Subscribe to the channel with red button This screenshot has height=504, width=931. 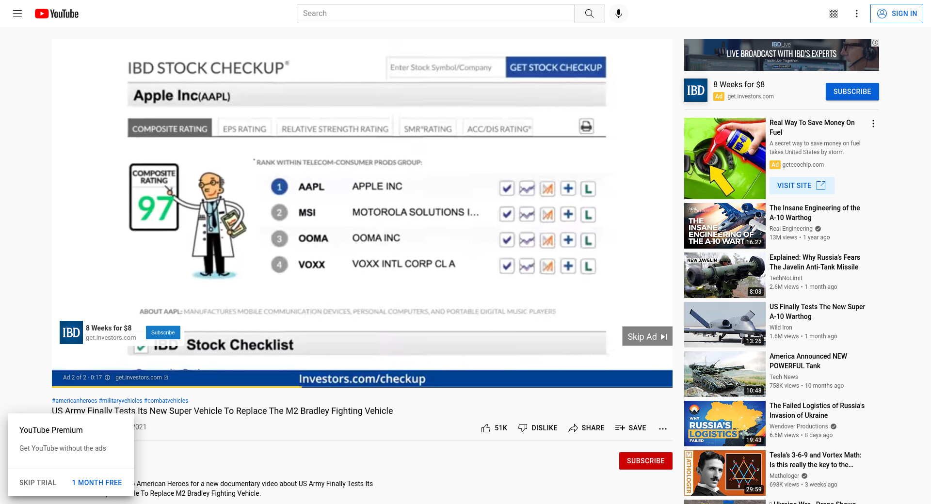click(645, 461)
